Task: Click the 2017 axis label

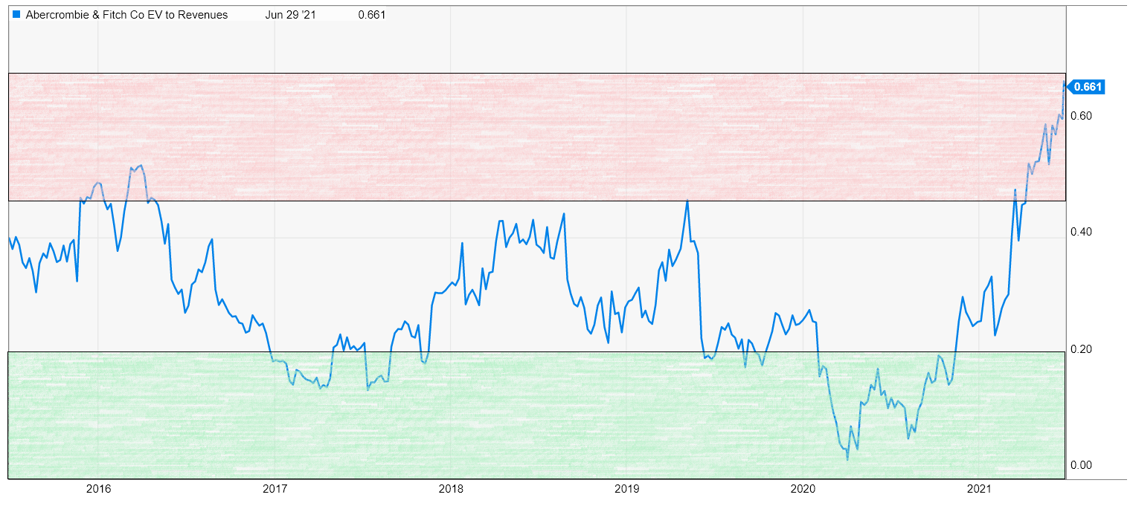Action: (x=275, y=490)
